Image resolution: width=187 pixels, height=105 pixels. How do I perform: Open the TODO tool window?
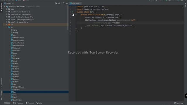point(7,103)
